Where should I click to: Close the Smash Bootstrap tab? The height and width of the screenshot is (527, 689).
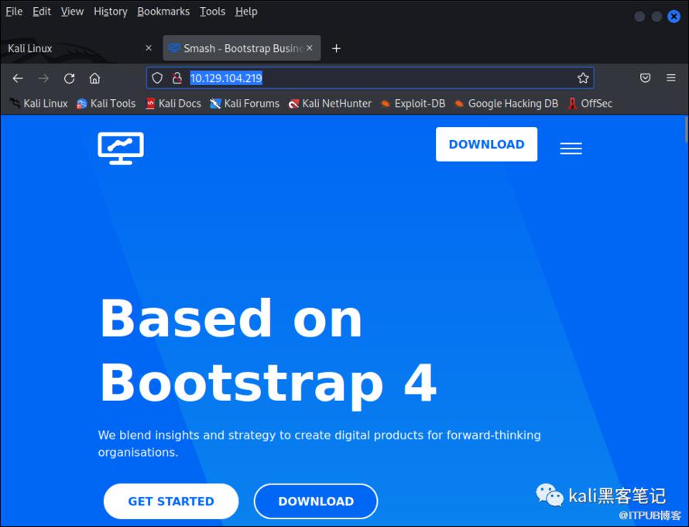tap(310, 48)
